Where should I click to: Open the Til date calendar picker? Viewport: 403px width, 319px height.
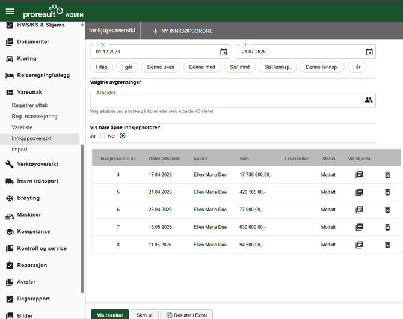[x=369, y=52]
